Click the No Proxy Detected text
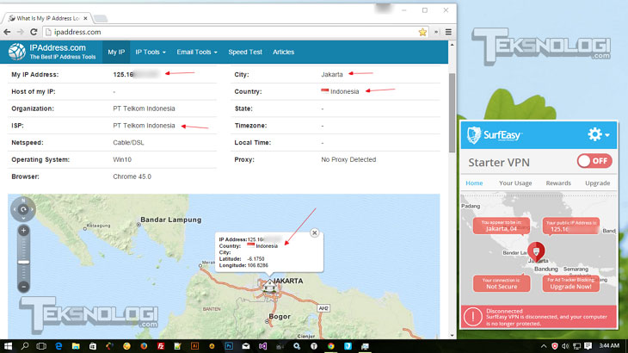The width and height of the screenshot is (628, 353). [x=348, y=159]
